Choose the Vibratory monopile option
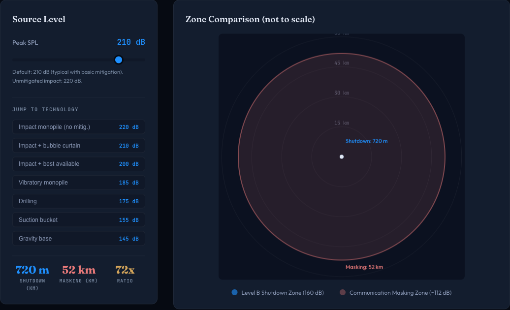Image resolution: width=510 pixels, height=310 pixels. 78,183
